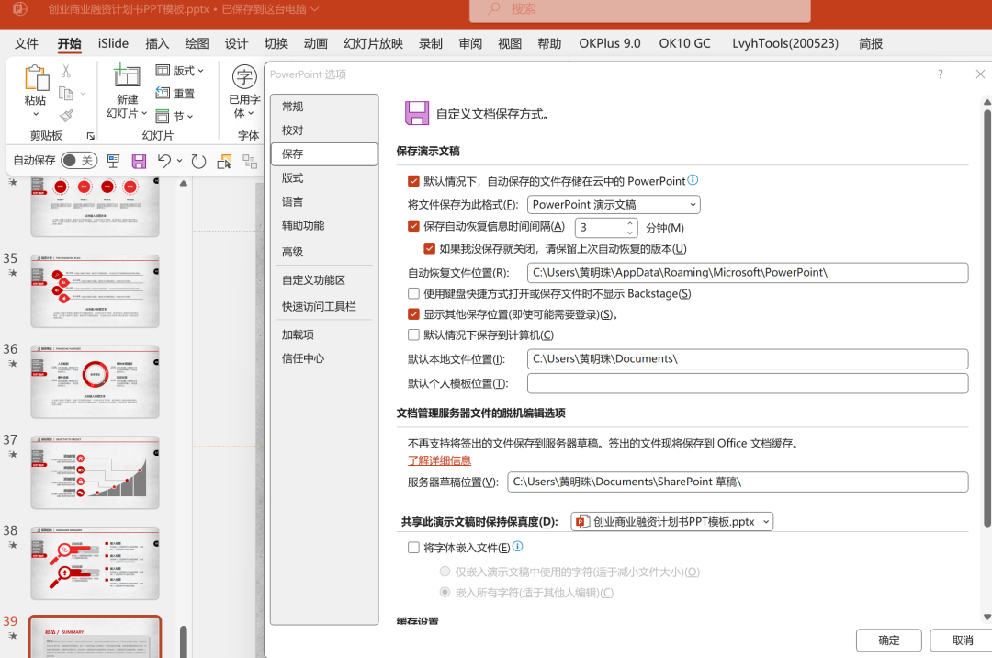Open the preserve fidelity presentation dropdown
Image resolution: width=992 pixels, height=658 pixels.
coord(671,521)
